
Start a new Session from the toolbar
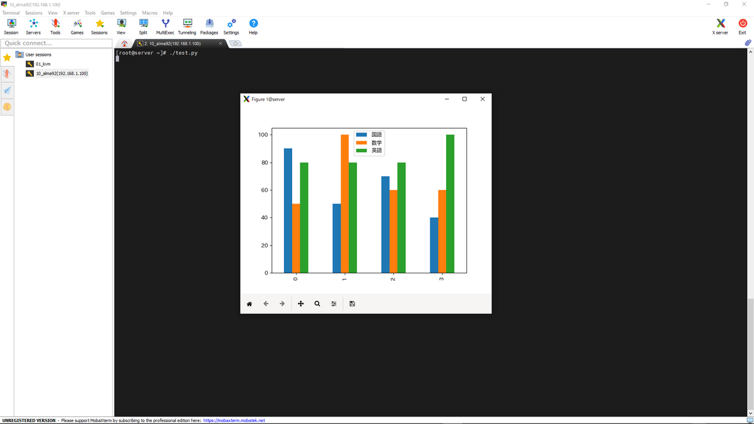point(11,26)
